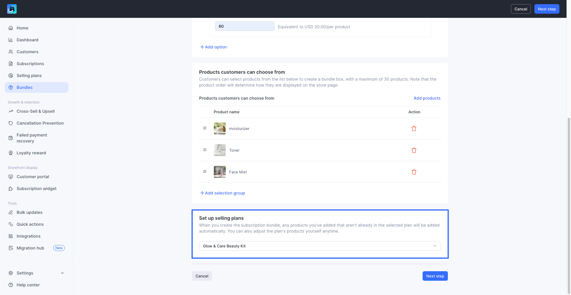
Task: Expand the Settings chevron in sidebar
Action: click(62, 273)
